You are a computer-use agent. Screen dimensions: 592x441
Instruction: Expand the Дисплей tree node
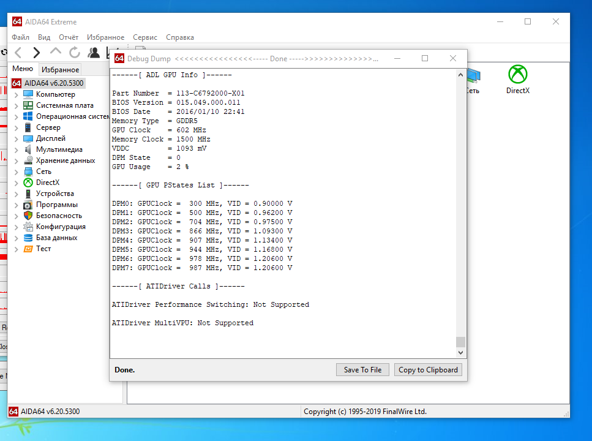pyautogui.click(x=17, y=139)
